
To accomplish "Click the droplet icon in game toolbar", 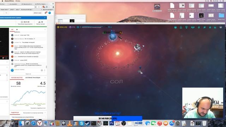I will coord(210,27).
